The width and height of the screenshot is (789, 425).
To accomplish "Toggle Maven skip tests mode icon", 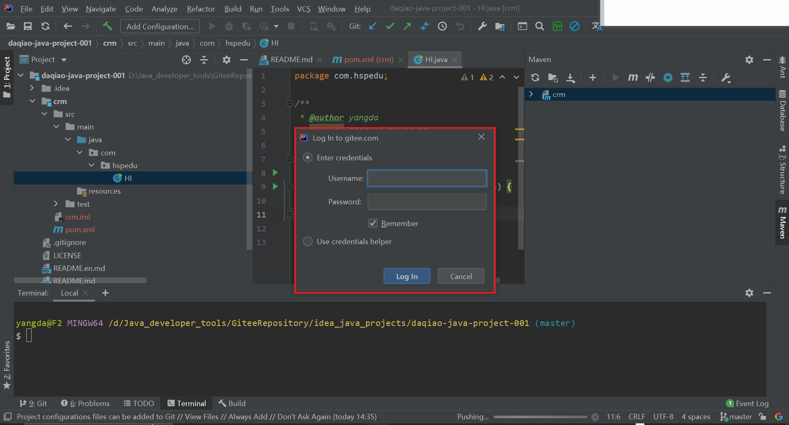I will pyautogui.click(x=668, y=77).
